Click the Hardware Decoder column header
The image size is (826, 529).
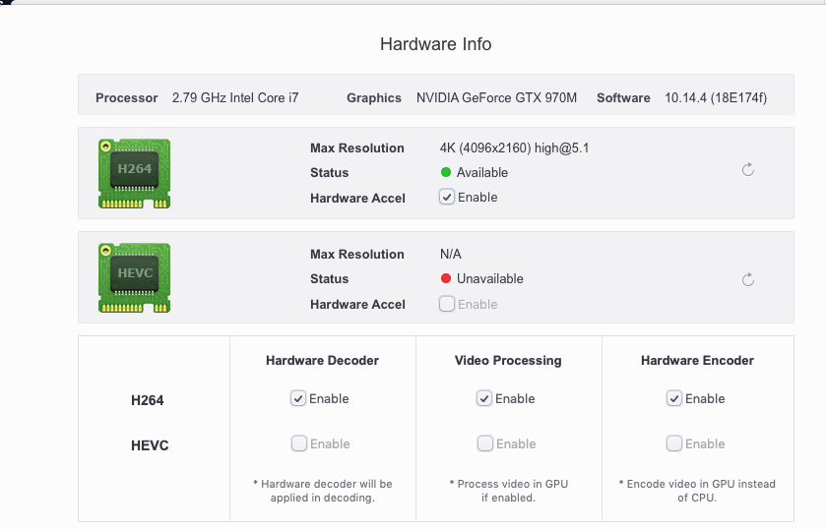click(322, 361)
